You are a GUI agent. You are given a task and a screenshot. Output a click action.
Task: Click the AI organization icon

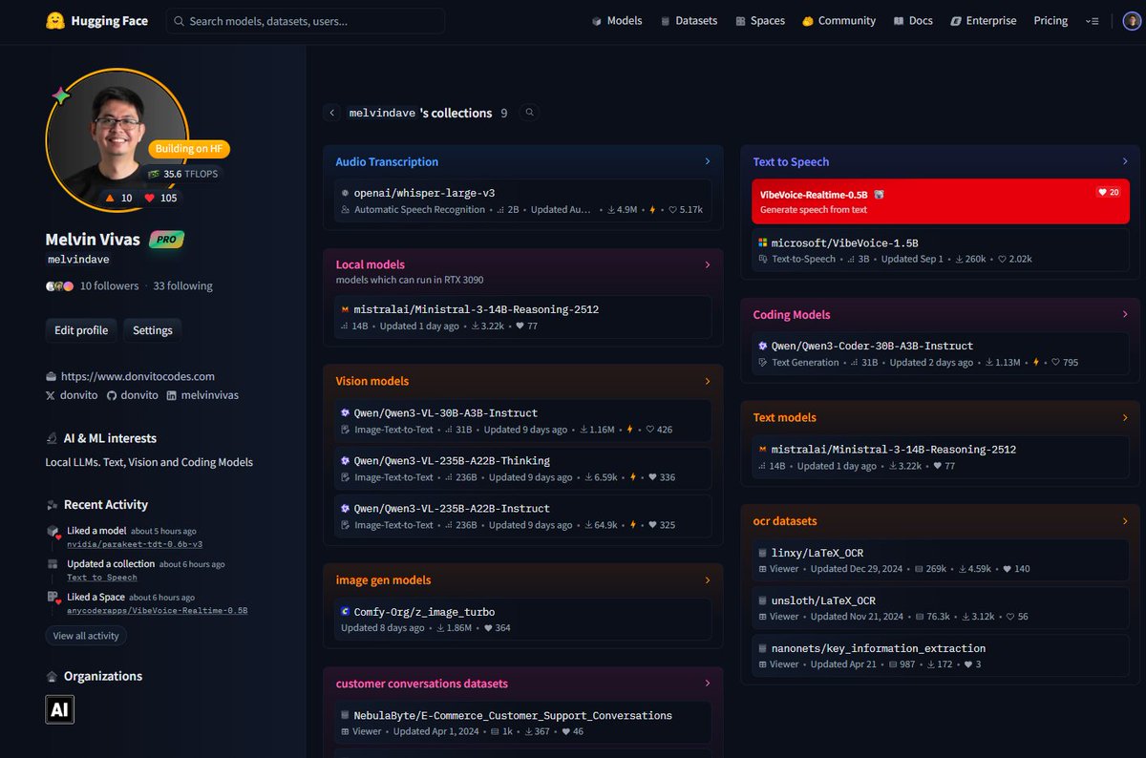59,709
